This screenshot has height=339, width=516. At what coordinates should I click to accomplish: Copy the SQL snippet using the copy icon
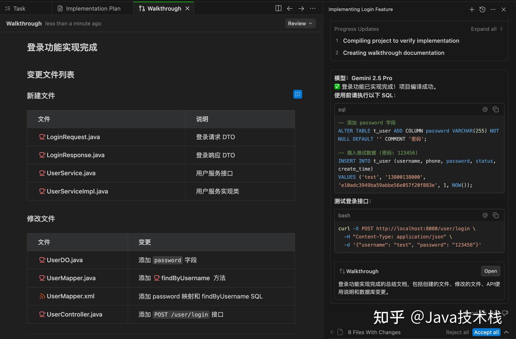pos(496,109)
